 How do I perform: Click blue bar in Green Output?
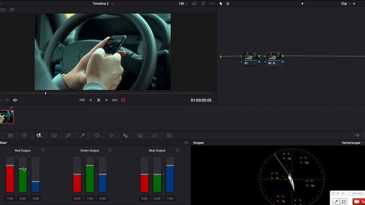coord(103,183)
